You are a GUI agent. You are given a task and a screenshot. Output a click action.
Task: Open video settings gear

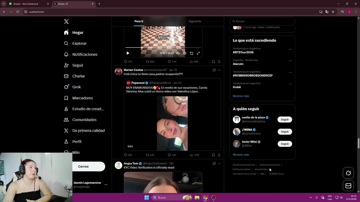point(184,53)
